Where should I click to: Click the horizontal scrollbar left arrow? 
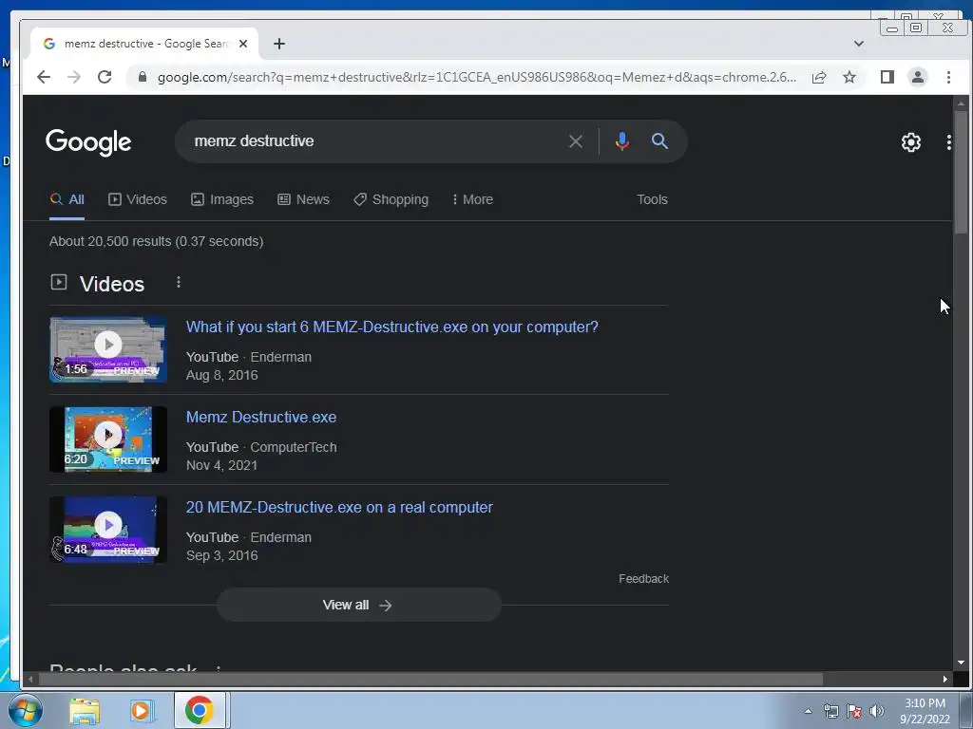pyautogui.click(x=29, y=679)
